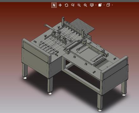Click the document sheets icon
The image size is (139, 113).
(x=100, y=5)
